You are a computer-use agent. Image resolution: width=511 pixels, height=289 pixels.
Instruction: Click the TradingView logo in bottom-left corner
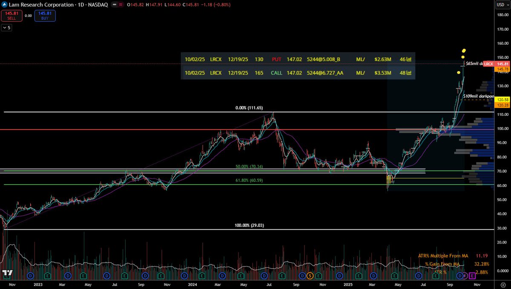[x=7, y=273]
